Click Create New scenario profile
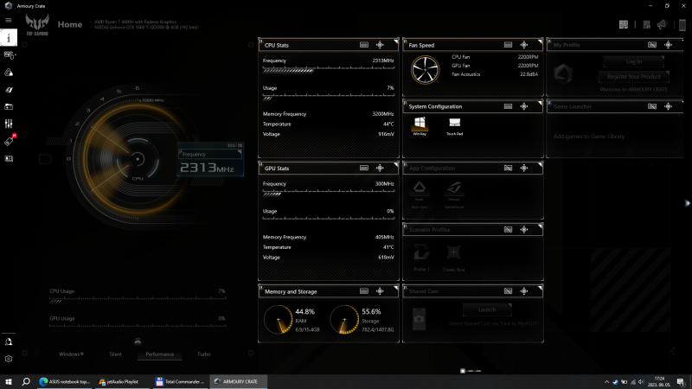The width and height of the screenshot is (692, 389). pyautogui.click(x=453, y=257)
